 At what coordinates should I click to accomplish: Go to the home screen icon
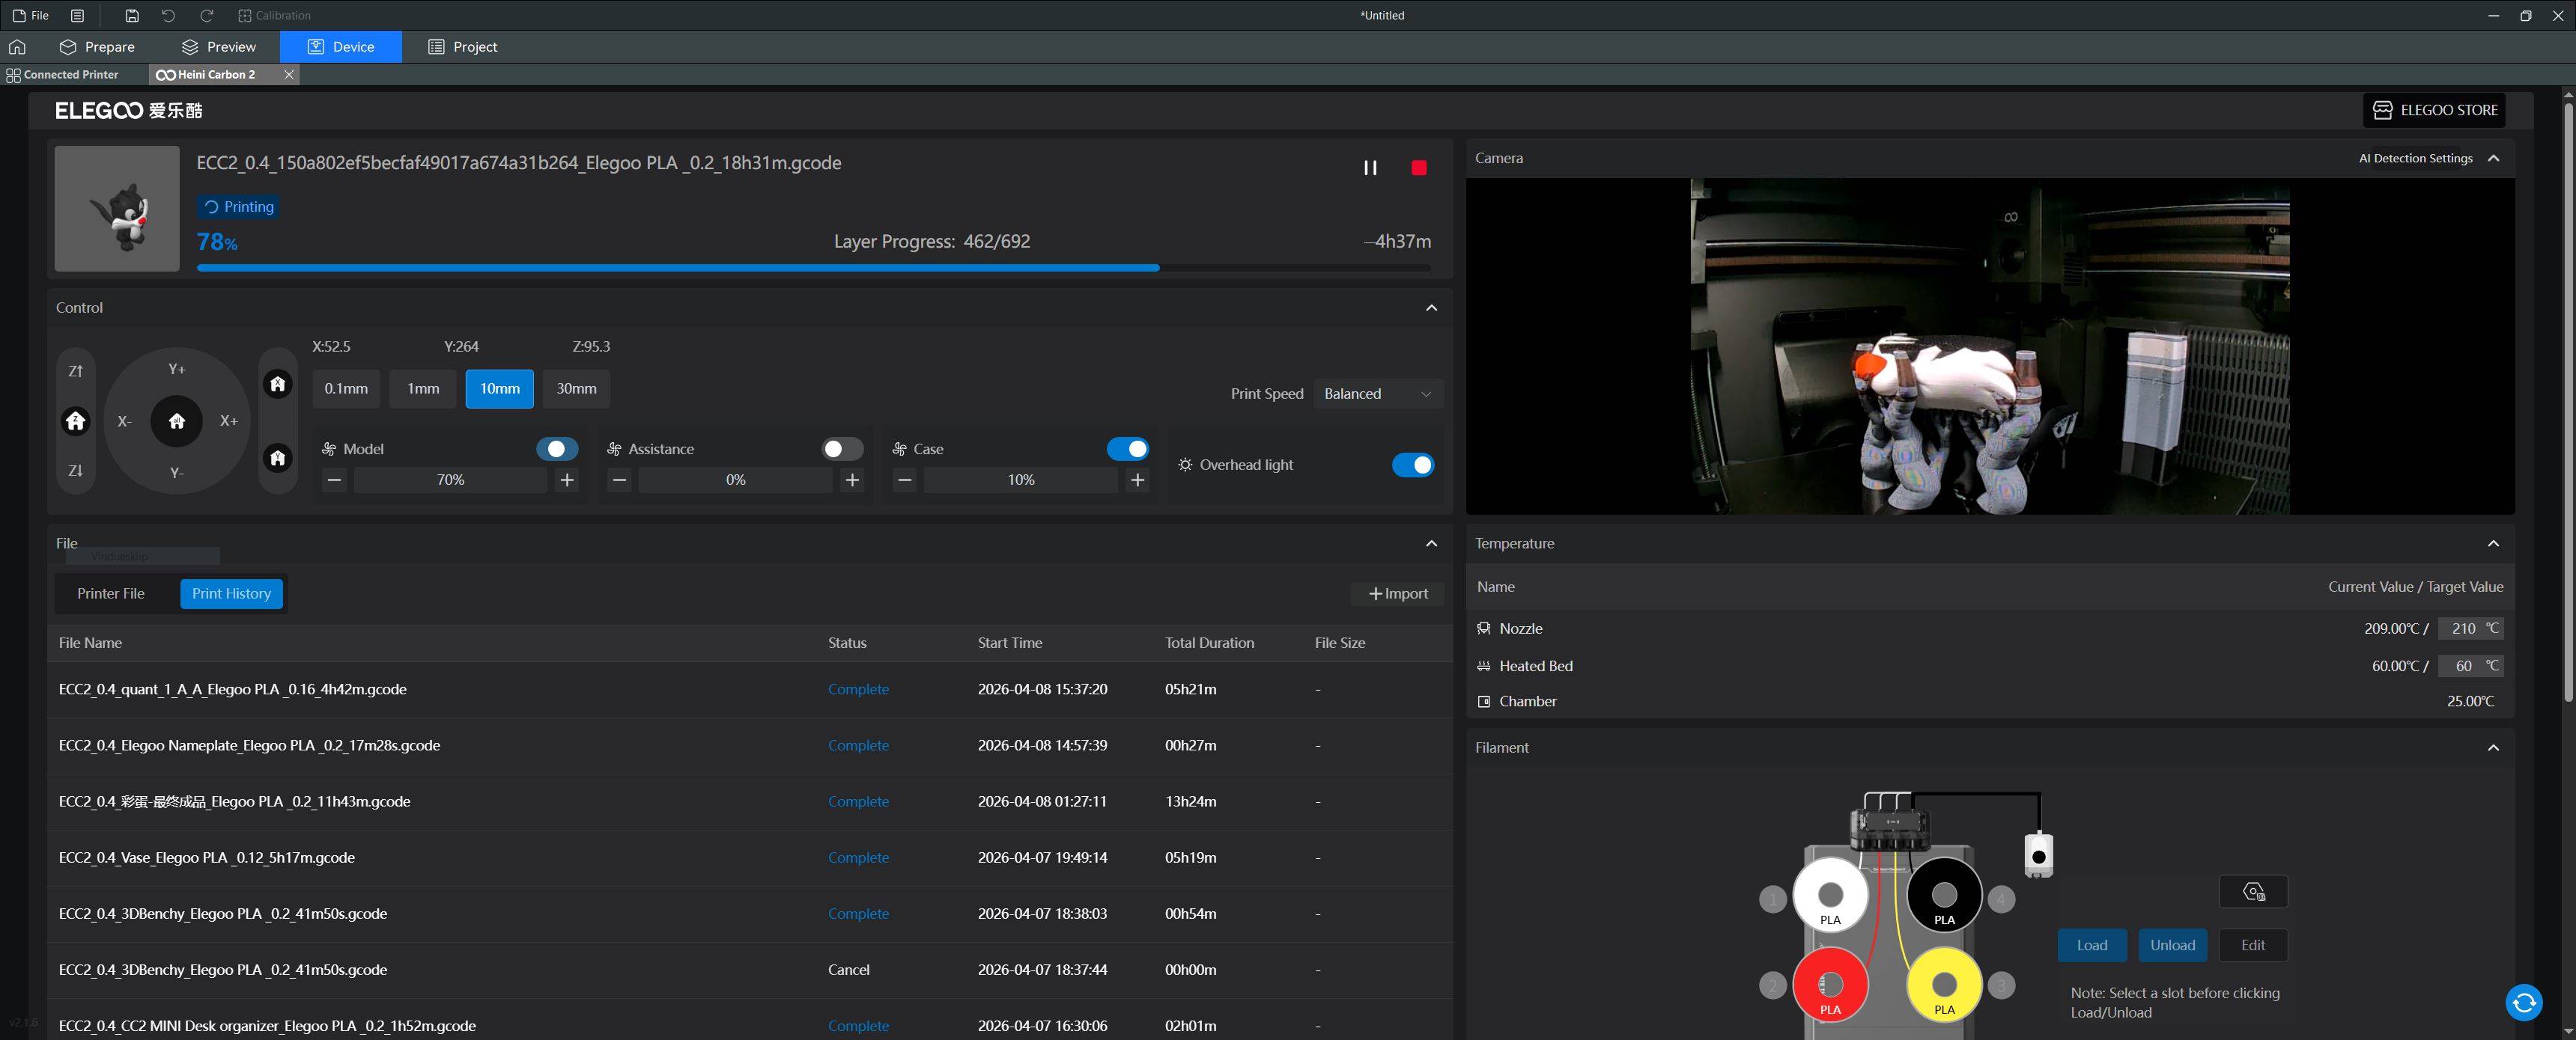[x=17, y=47]
